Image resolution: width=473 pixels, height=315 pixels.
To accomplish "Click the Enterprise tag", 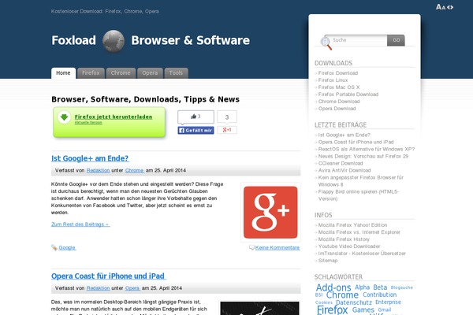I will tap(388, 302).
